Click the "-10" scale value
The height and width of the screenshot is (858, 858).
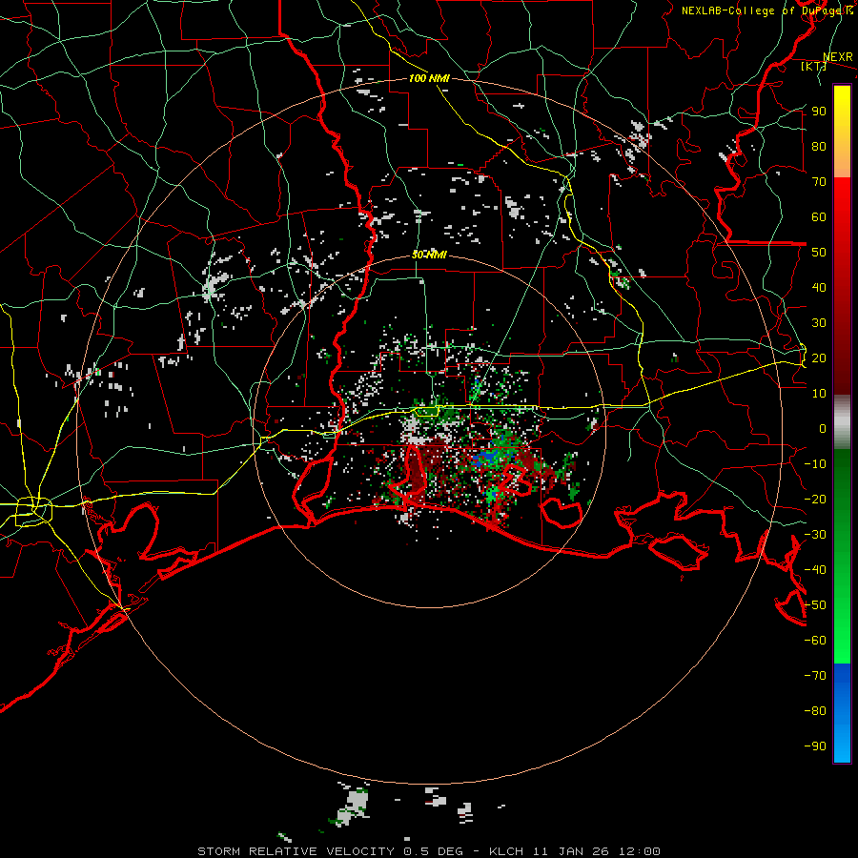815,464
